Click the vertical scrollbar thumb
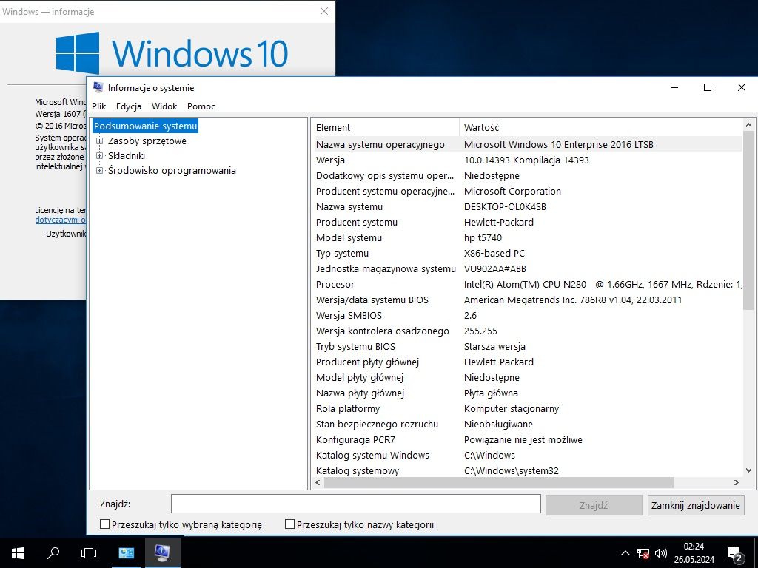This screenshot has height=568, width=758. click(x=749, y=220)
